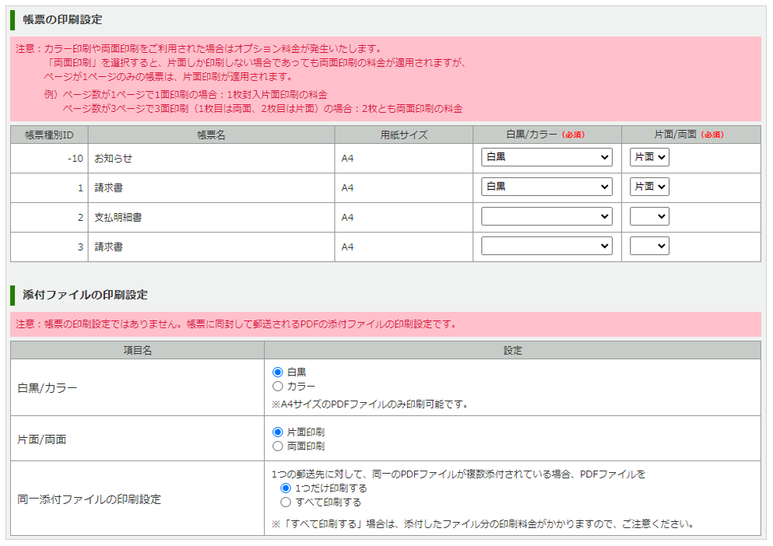Viewport: 773px width, 546px height.
Task: Open the 白黒/カラー dropdown for 請求書 ID 1
Action: pyautogui.click(x=546, y=187)
